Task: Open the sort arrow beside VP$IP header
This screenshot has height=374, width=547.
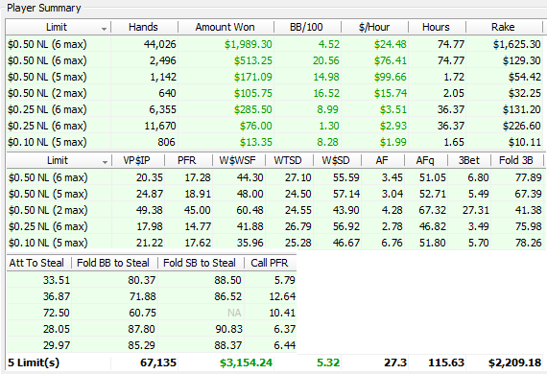Action: (x=105, y=162)
